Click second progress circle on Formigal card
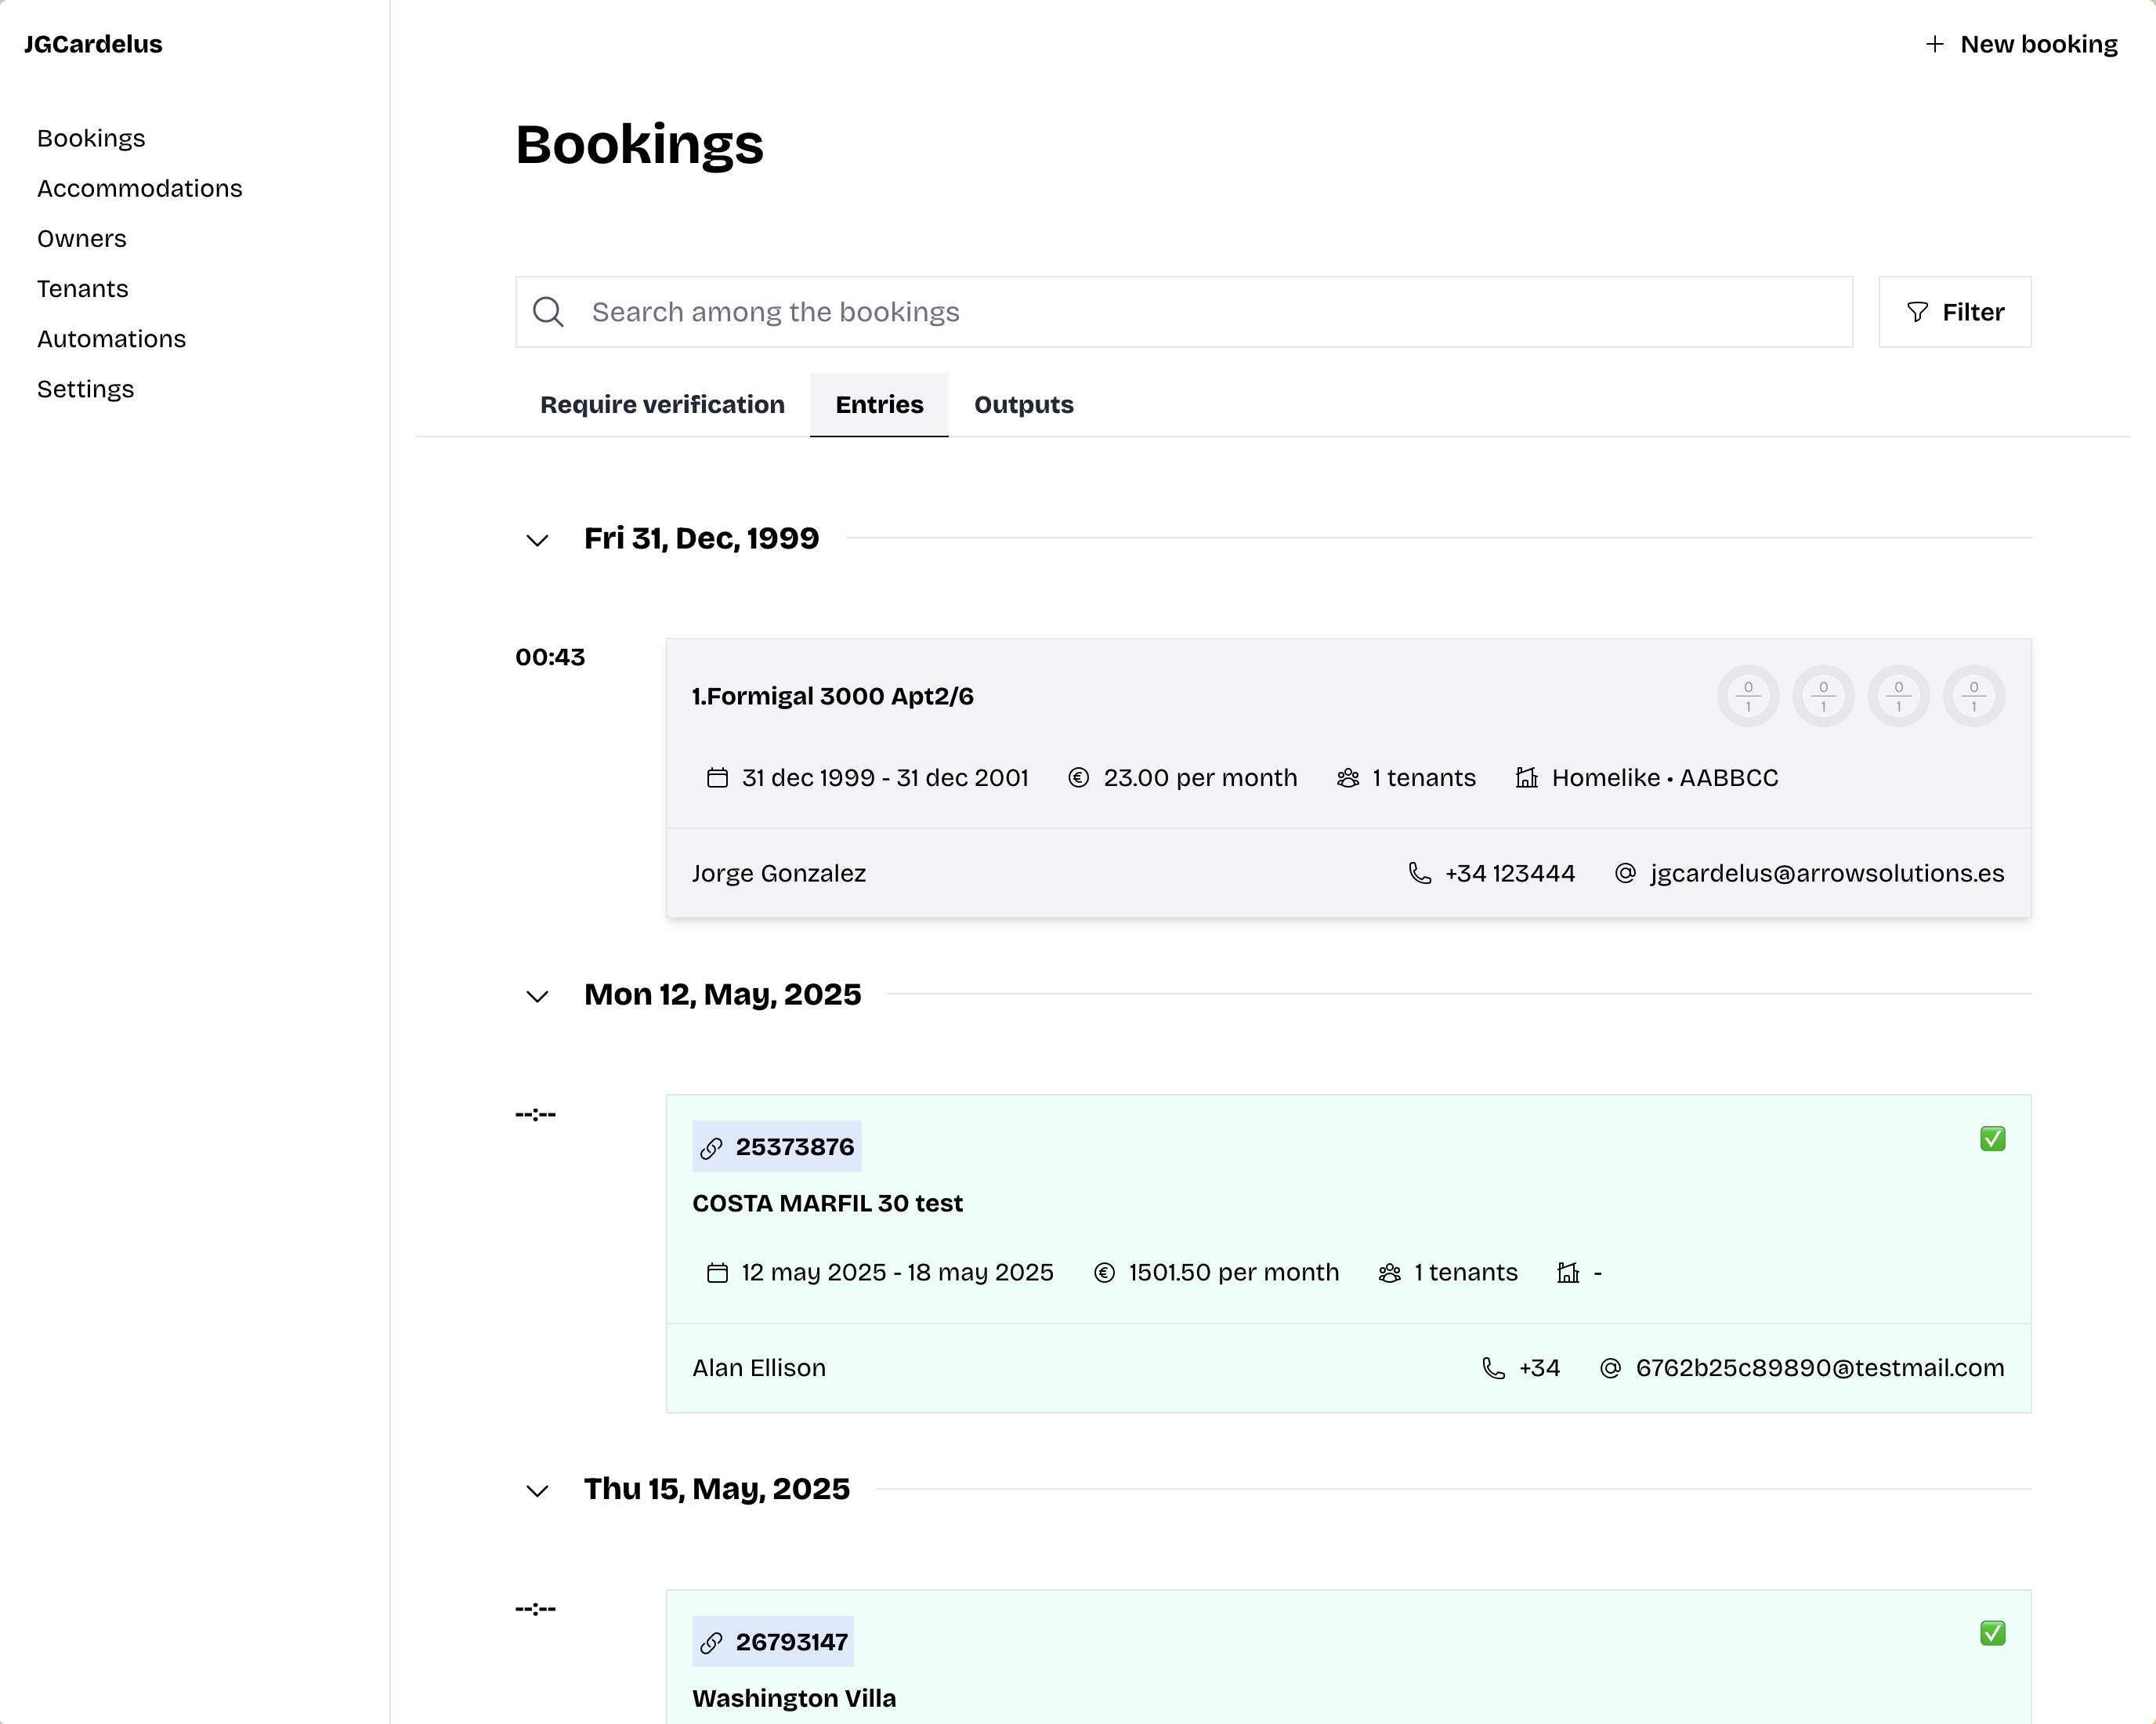 (1823, 696)
